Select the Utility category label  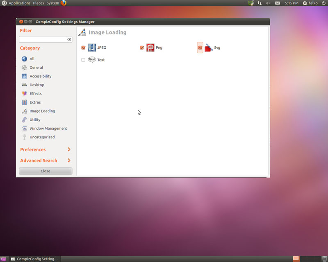[35, 120]
